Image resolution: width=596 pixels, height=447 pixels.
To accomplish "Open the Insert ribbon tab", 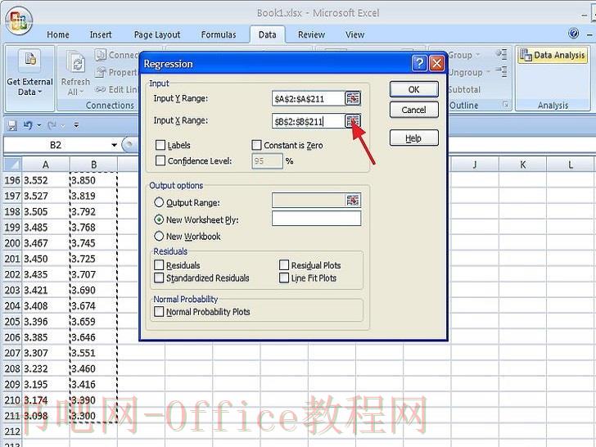I will pyautogui.click(x=101, y=34).
